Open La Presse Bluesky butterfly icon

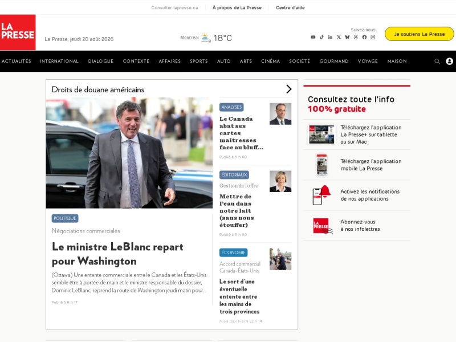(x=347, y=37)
